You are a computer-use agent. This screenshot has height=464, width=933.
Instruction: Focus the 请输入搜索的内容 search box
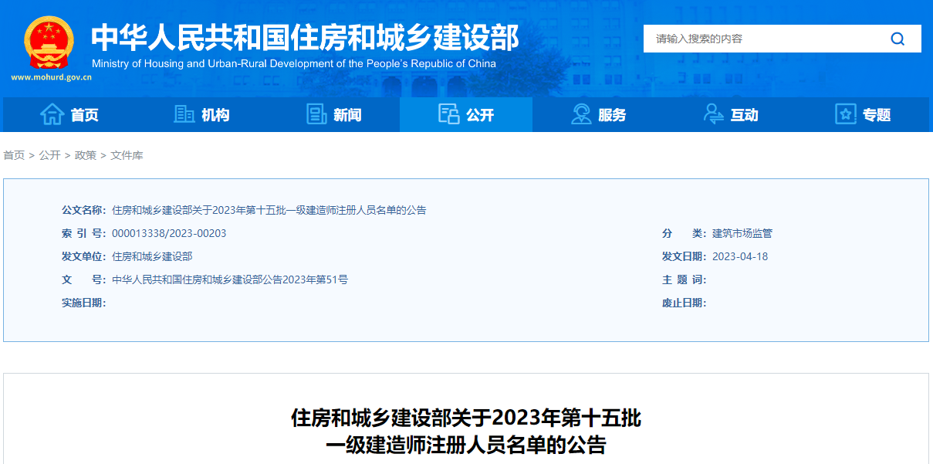pyautogui.click(x=764, y=39)
